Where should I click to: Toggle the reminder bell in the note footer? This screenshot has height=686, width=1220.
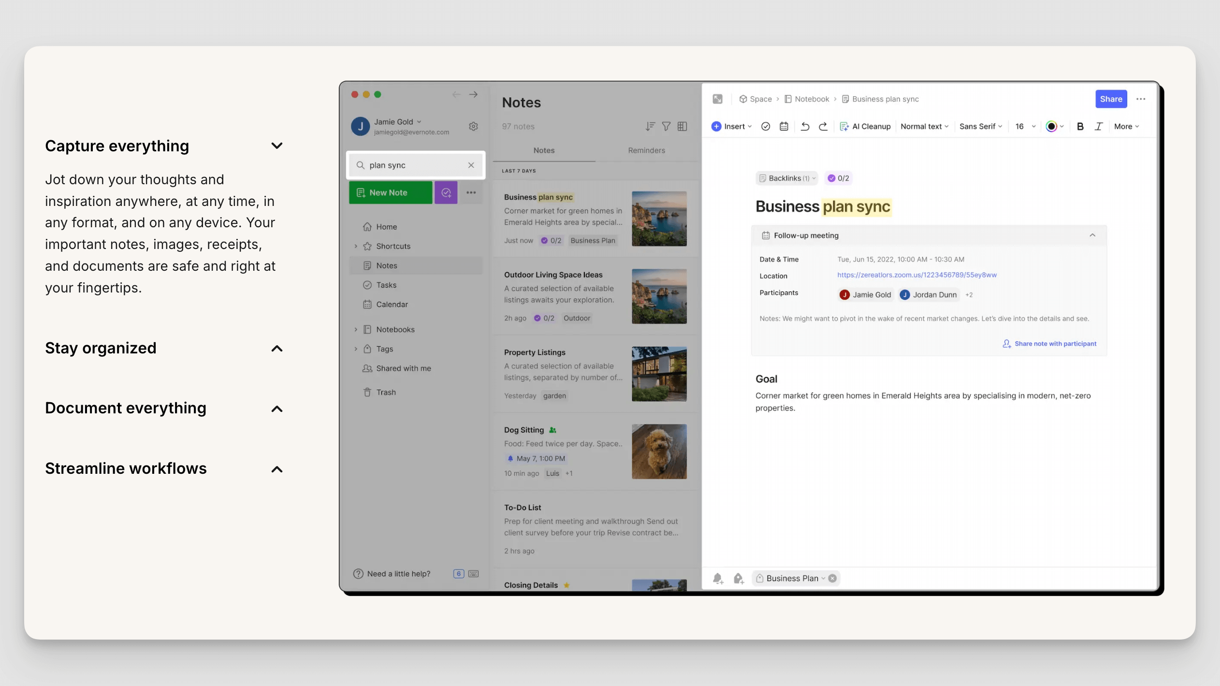coord(718,578)
